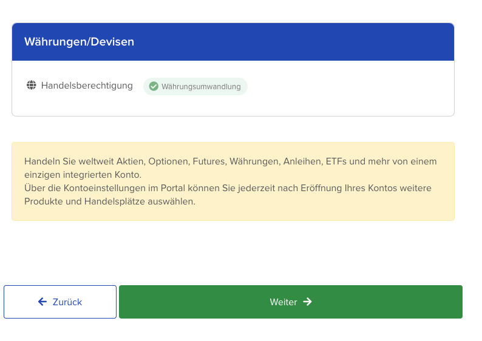Screen dimensions: 482x341
Task: Click the right arrow icon in Weiter
Action: pos(307,302)
